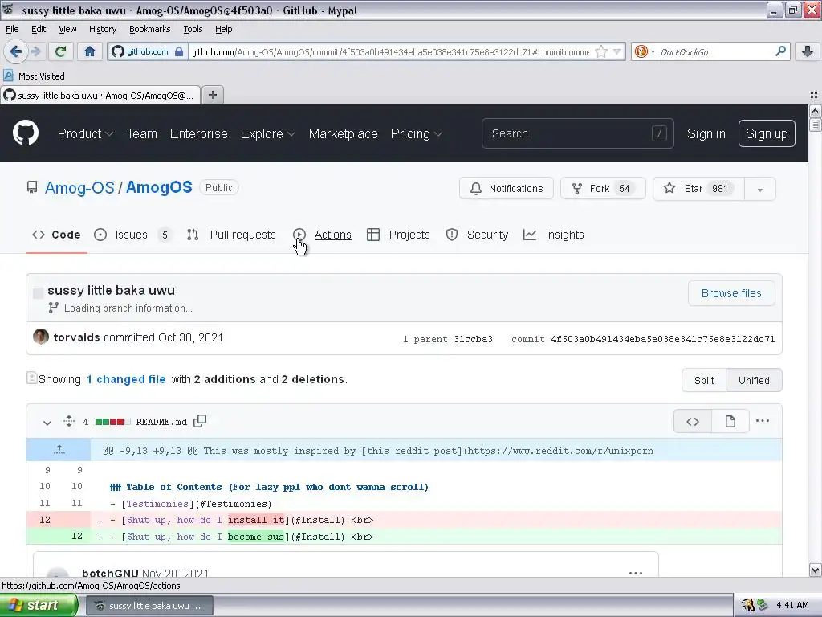Image resolution: width=822 pixels, height=617 pixels.
Task: Switch diff view to Split
Action: click(x=703, y=380)
